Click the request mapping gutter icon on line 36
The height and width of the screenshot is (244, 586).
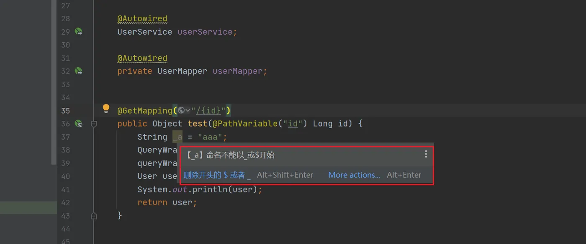click(79, 124)
